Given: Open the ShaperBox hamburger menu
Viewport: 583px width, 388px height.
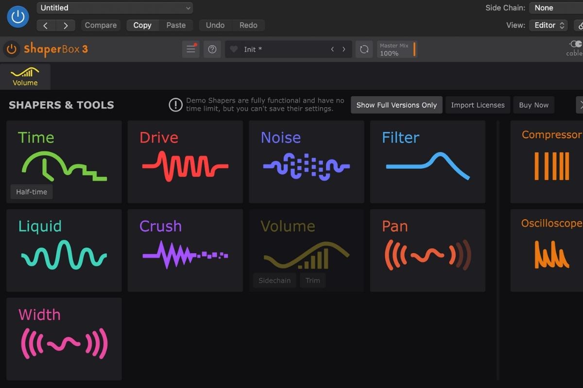Looking at the screenshot, I should 190,49.
